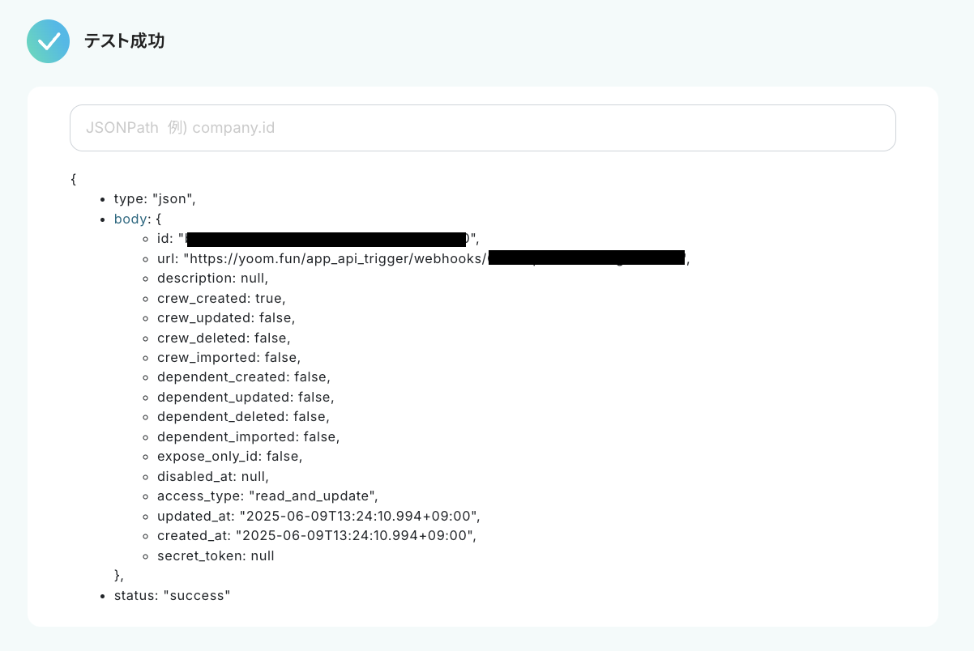Click the crew_created: true entry

(221, 298)
